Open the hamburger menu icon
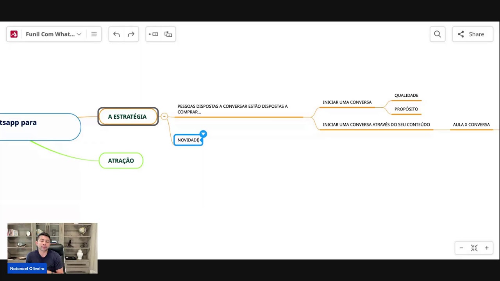Viewport: 500px width, 281px height. [94, 34]
